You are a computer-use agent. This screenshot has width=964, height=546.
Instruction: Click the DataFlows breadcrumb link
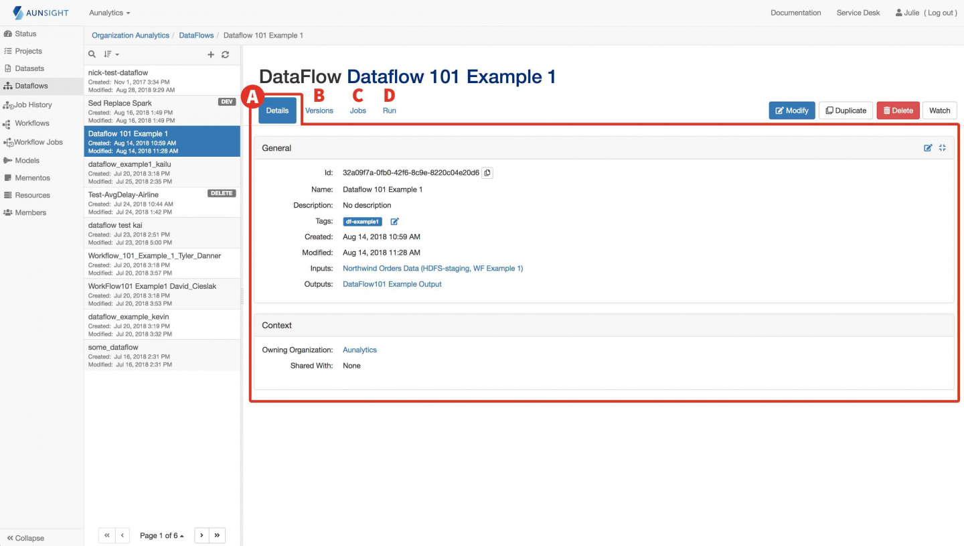click(x=196, y=36)
